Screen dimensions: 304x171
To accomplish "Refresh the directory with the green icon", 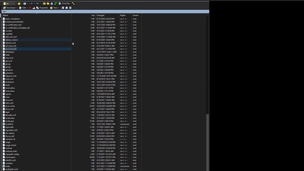I will point(56,3).
